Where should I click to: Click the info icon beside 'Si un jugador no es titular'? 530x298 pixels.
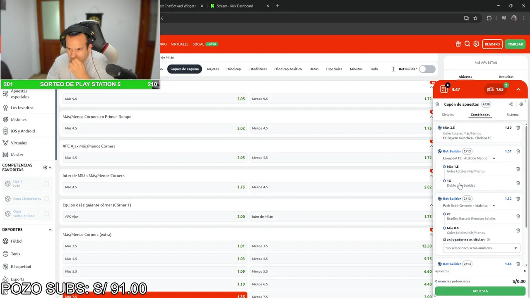(488, 240)
